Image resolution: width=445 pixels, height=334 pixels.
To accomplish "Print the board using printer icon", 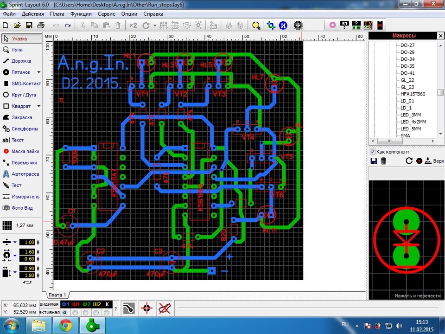I will 41,25.
